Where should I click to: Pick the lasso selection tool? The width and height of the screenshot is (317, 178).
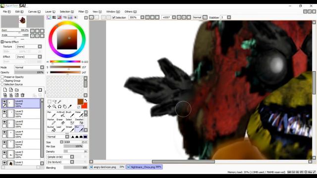(x=54, y=101)
